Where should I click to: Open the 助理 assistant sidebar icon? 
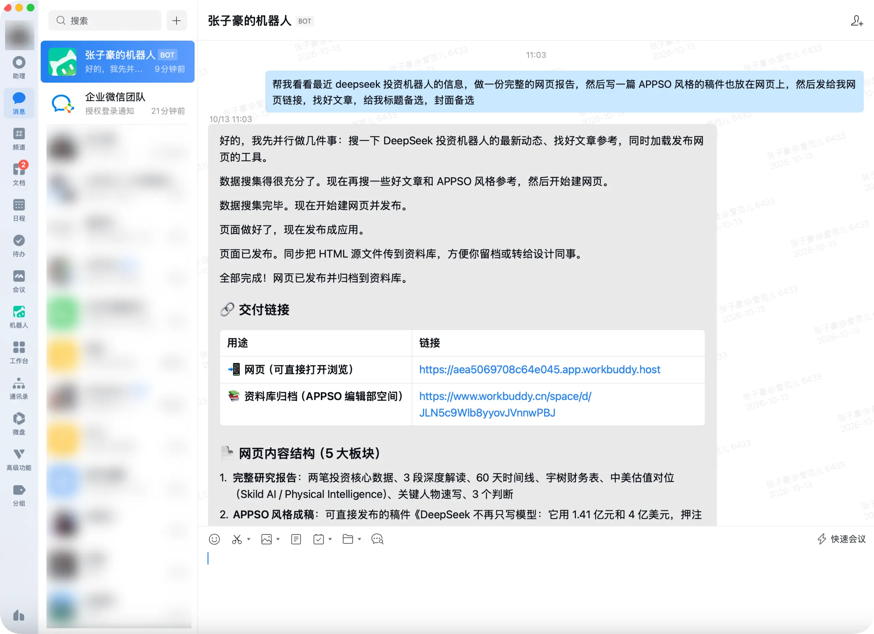click(19, 68)
